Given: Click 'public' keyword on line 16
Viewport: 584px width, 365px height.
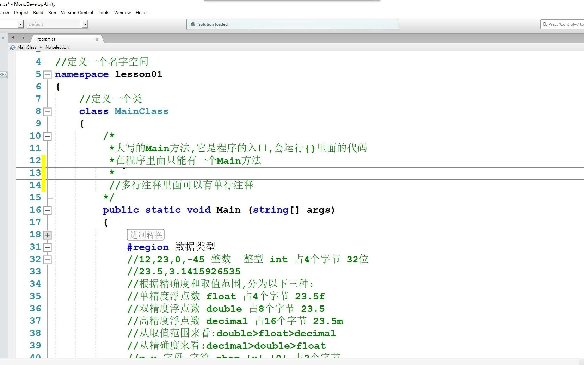Looking at the screenshot, I should [x=121, y=210].
